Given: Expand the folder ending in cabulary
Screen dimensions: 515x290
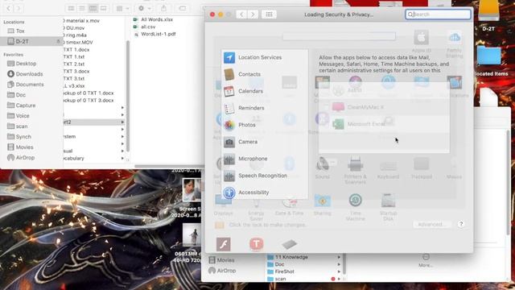Looking at the screenshot, I should (122, 158).
